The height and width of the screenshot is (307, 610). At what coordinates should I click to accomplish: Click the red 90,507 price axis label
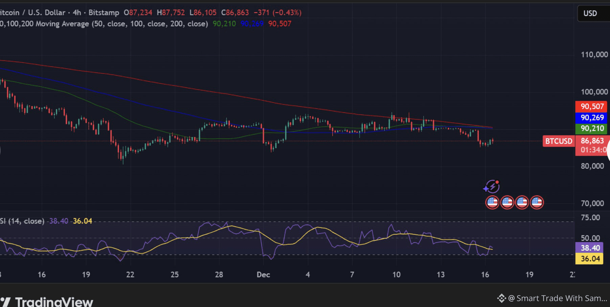(592, 107)
